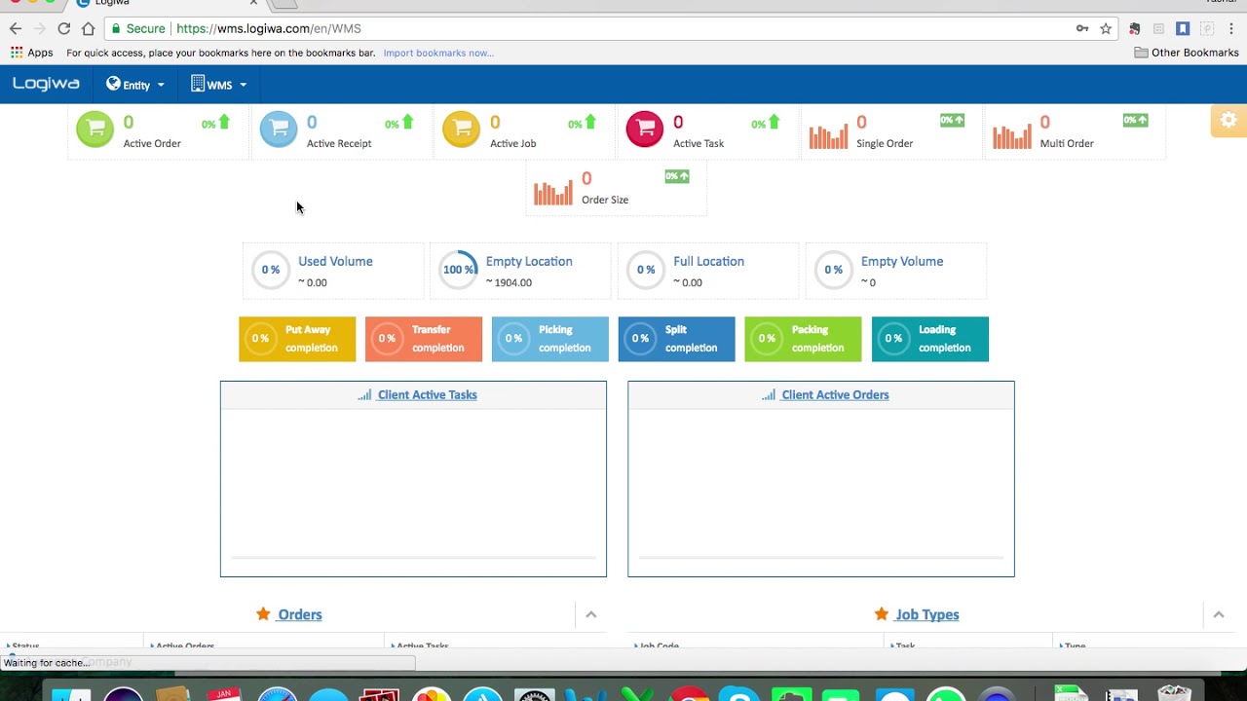Click the Order Size bar chart icon

pos(553,193)
